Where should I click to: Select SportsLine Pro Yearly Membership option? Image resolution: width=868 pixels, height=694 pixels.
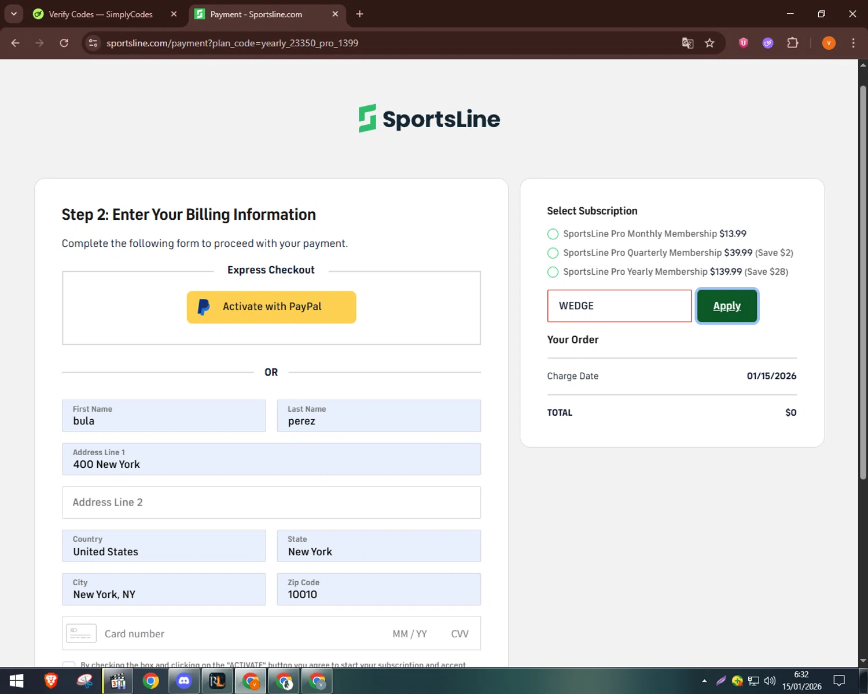point(553,272)
